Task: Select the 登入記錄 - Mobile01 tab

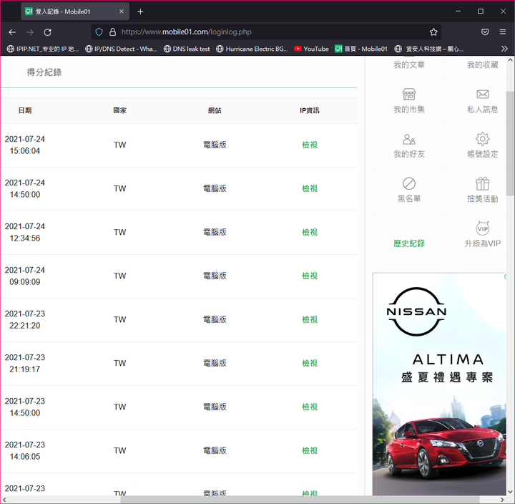Action: pos(75,11)
